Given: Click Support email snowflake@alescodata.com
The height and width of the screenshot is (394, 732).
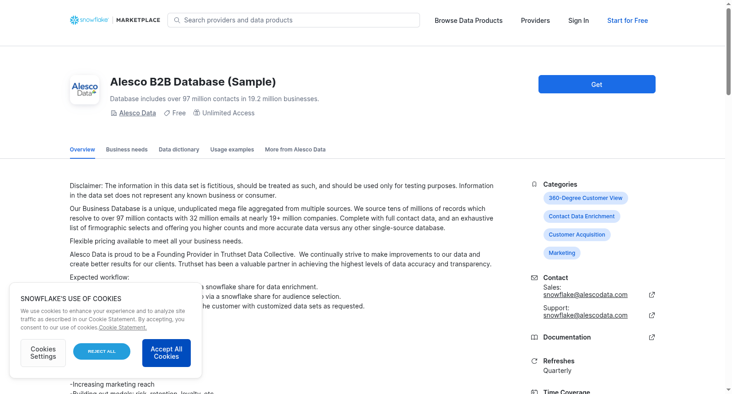Looking at the screenshot, I should (x=585, y=315).
